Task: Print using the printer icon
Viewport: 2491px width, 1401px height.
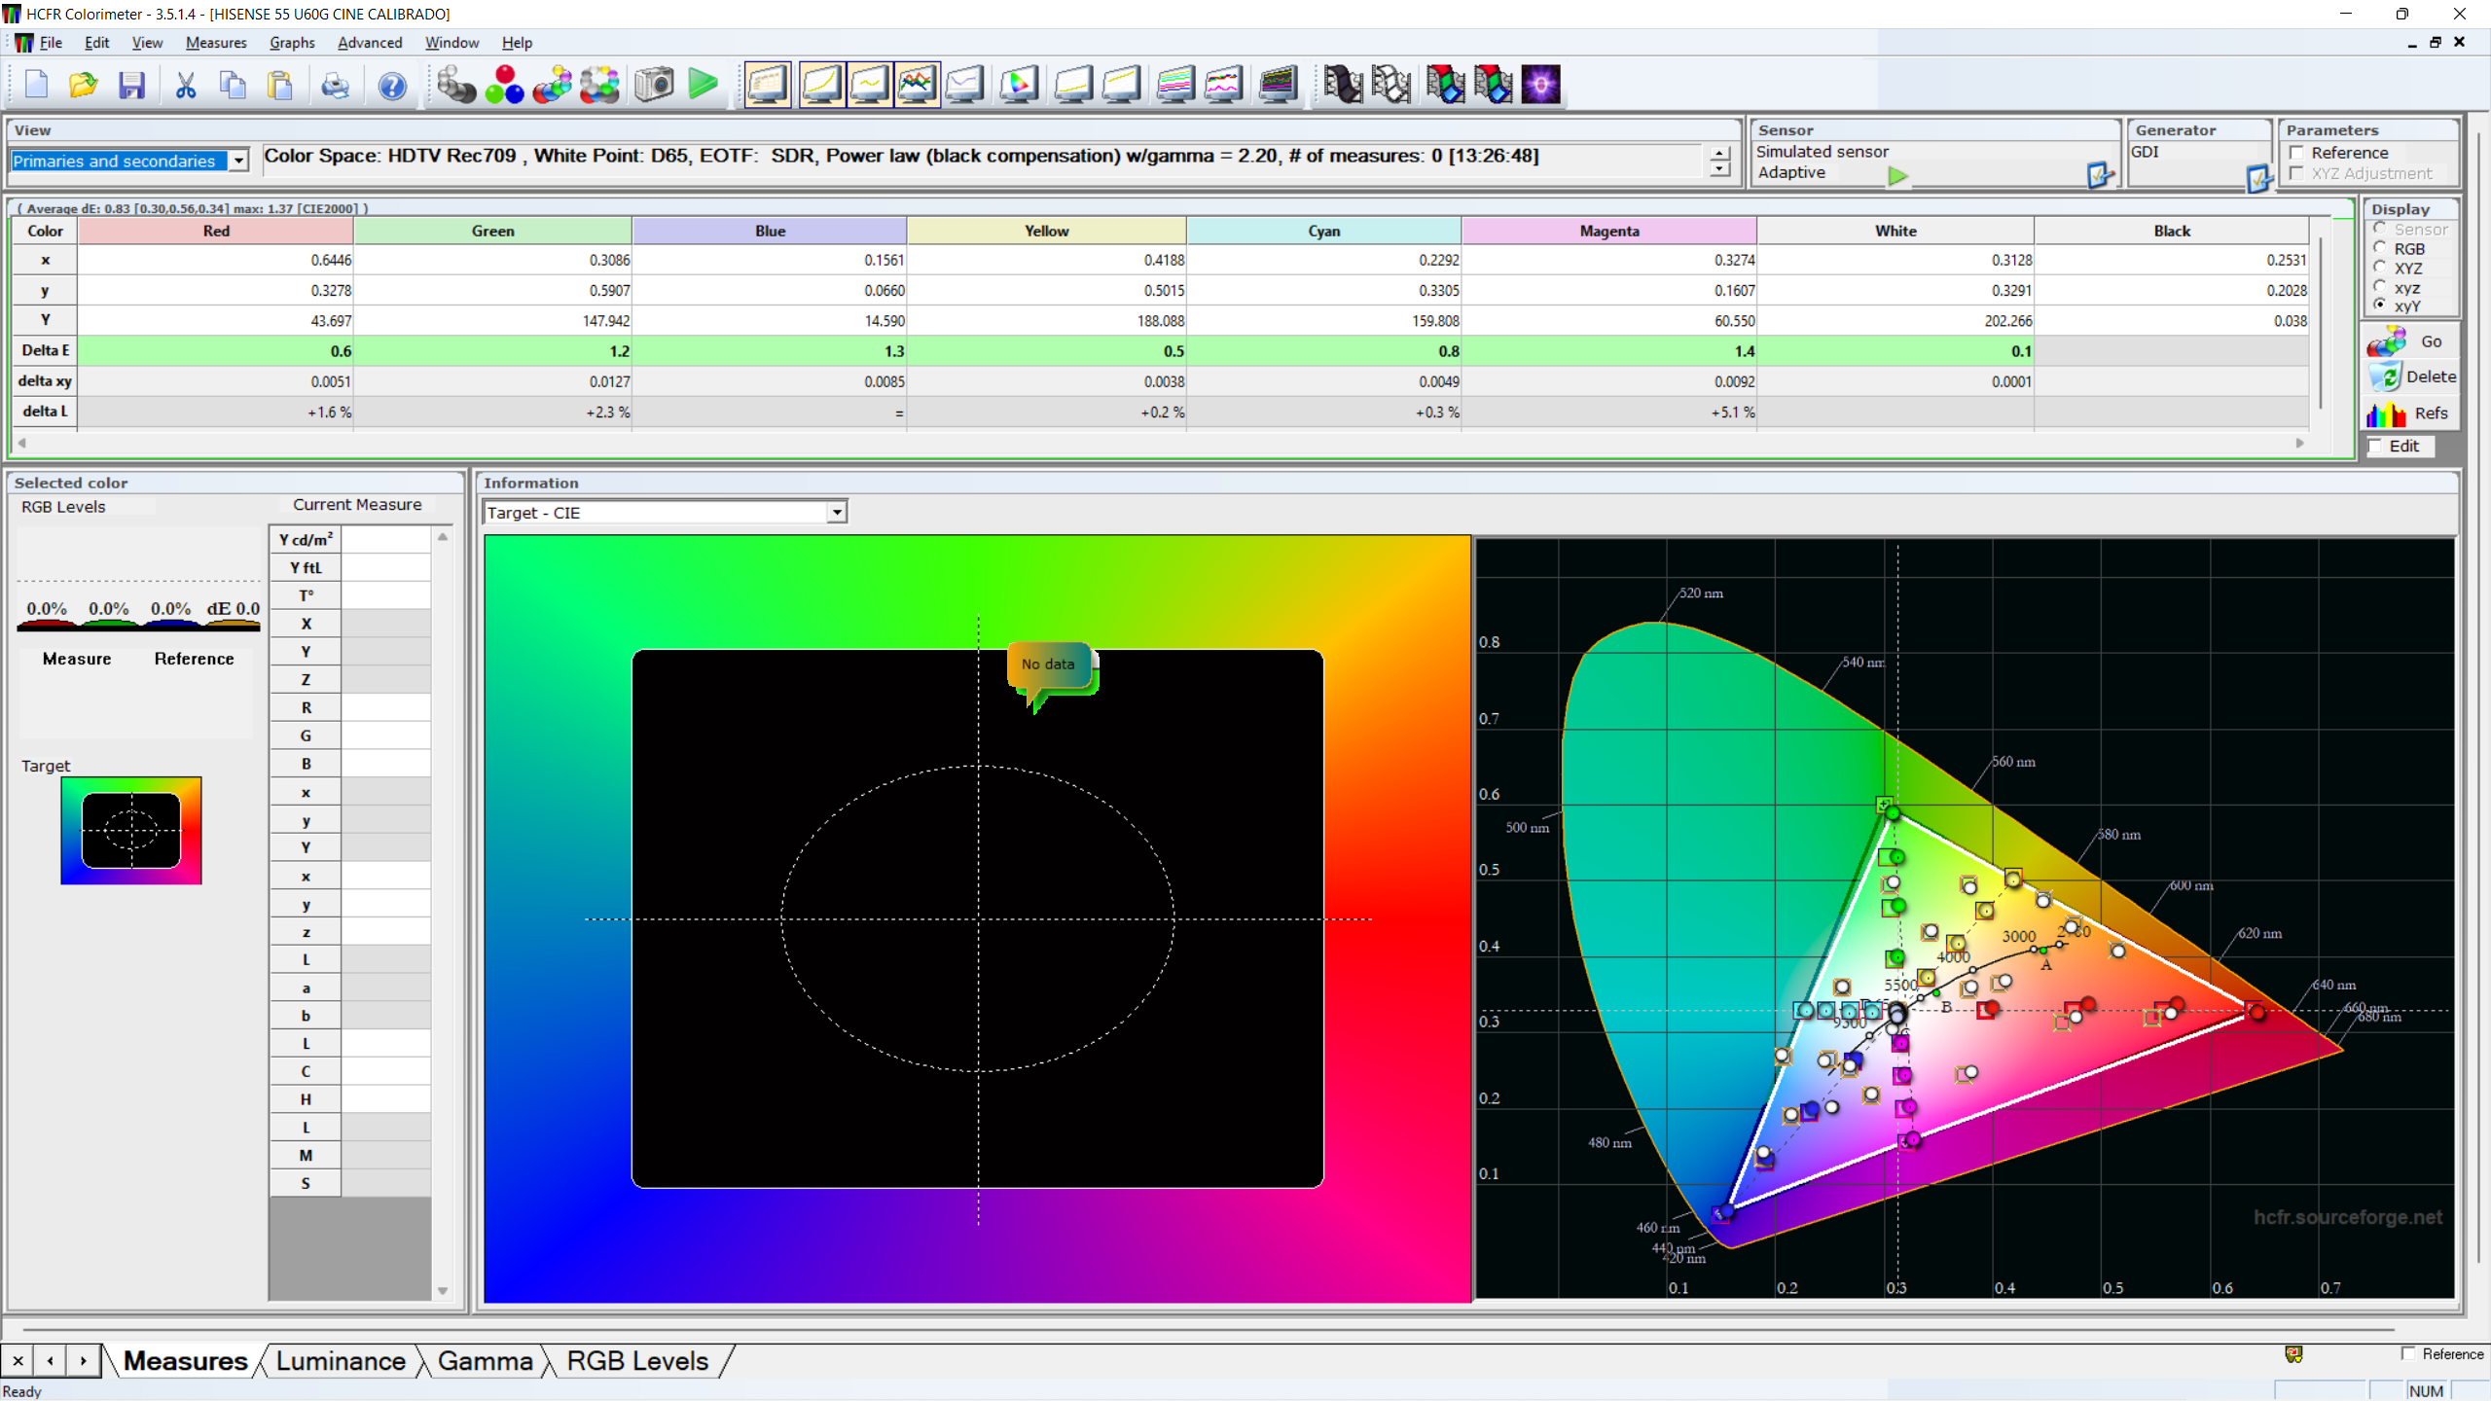Action: [335, 85]
